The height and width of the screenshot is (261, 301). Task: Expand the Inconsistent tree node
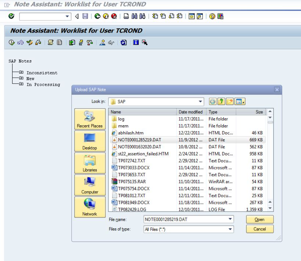pyautogui.click(x=21, y=72)
